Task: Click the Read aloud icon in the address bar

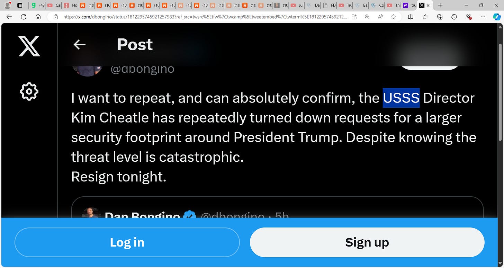Action: 380,17
